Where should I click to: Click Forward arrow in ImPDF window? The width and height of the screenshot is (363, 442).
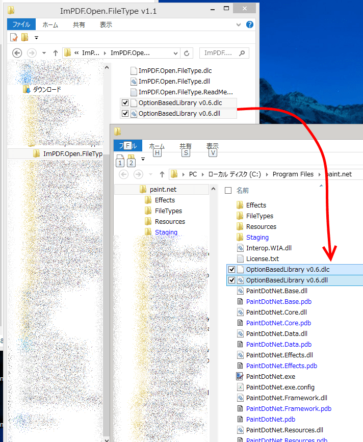[x=32, y=53]
